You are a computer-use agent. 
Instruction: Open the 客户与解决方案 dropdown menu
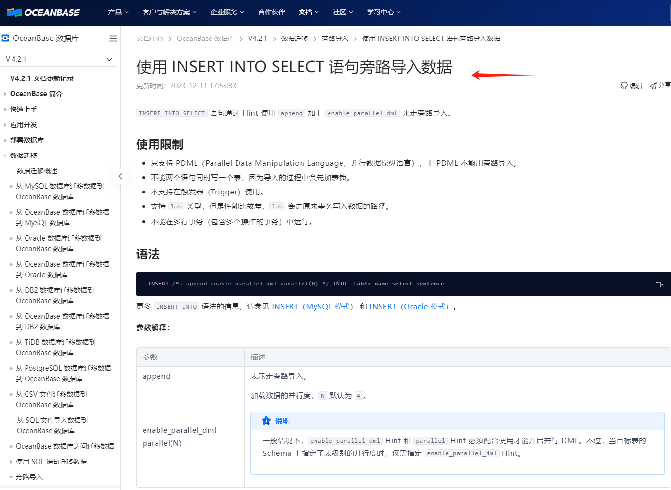pos(170,12)
